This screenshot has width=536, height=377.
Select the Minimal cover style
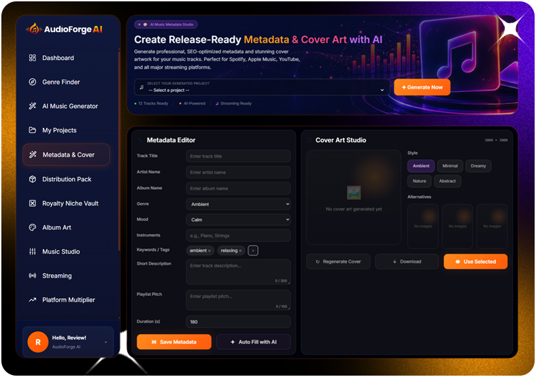pos(450,166)
